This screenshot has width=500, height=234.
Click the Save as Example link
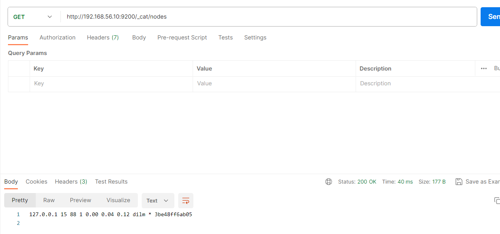tap(483, 182)
